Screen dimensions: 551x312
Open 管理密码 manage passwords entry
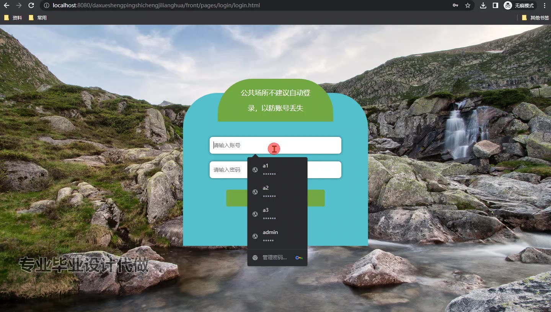pyautogui.click(x=277, y=258)
